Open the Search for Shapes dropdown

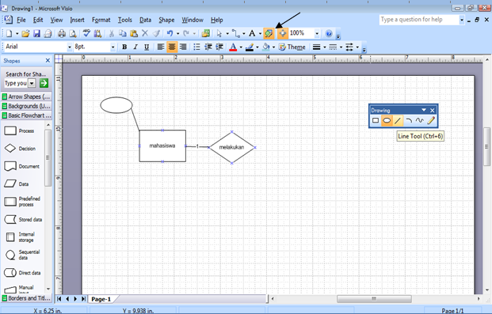tap(32, 83)
